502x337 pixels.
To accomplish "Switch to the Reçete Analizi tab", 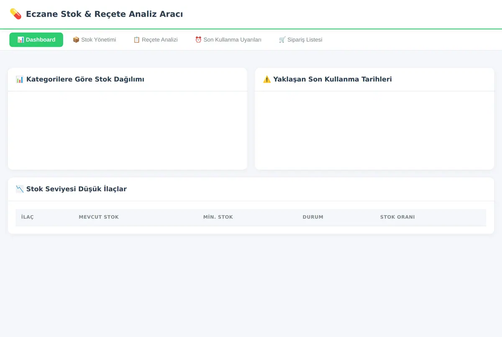I will (x=155, y=40).
